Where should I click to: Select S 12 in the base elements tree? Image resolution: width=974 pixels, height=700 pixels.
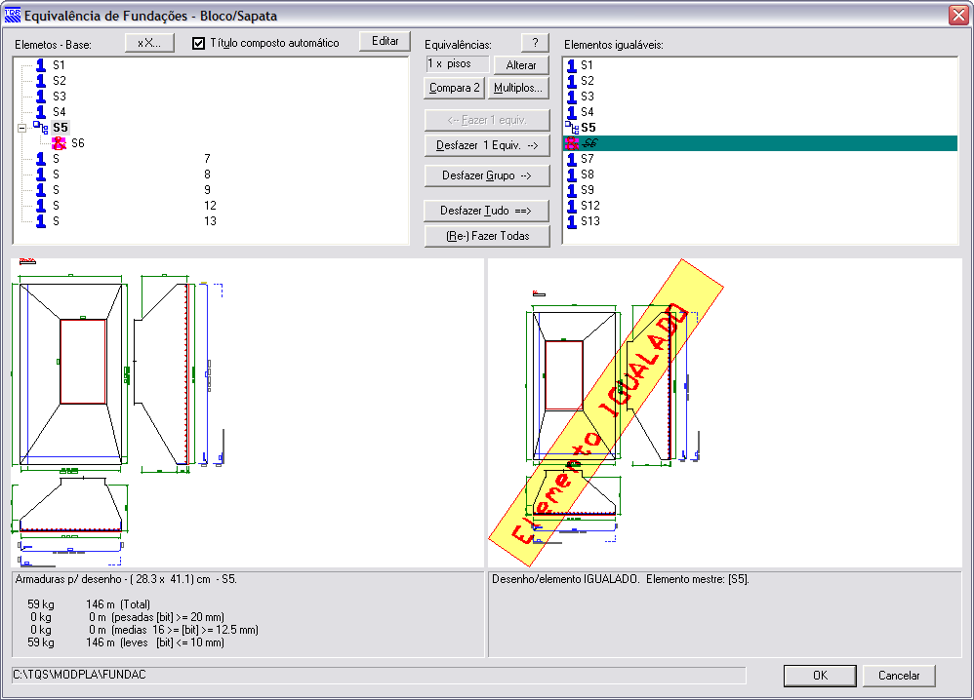click(57, 206)
